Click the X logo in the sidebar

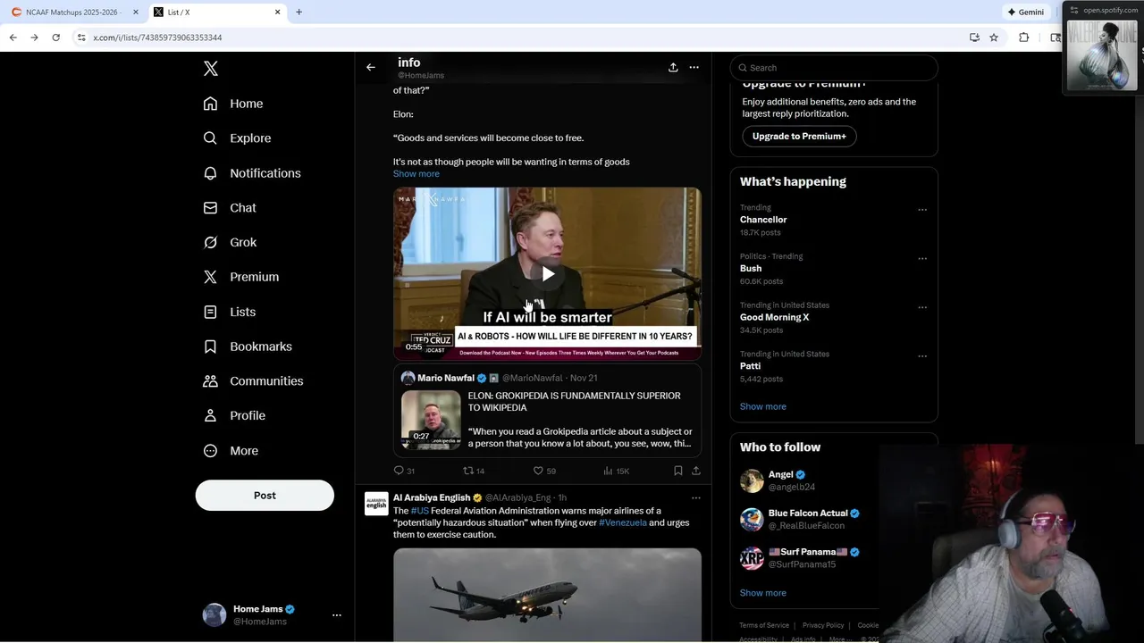point(210,69)
